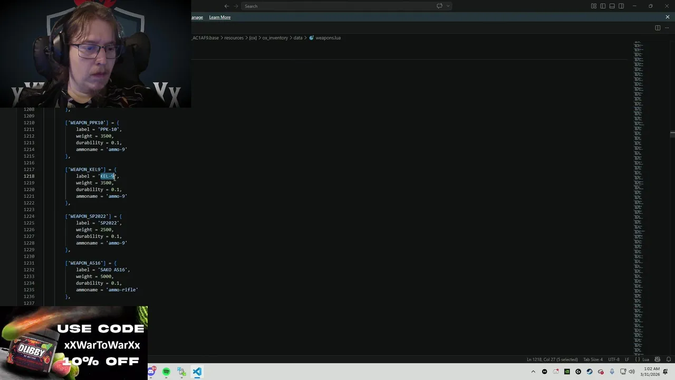Expand the Copilot chat dropdown chevron

pyautogui.click(x=448, y=6)
